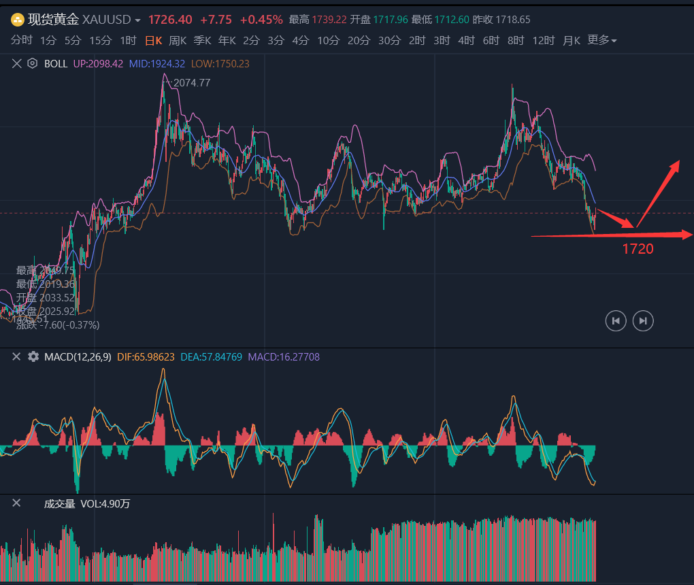Click the 成交量 volume label

point(60,504)
